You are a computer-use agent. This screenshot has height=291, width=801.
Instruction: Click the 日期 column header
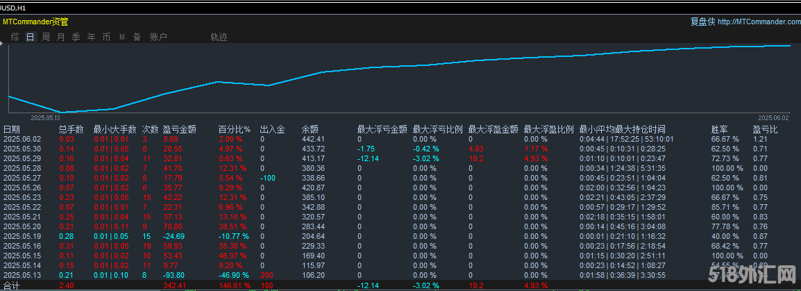12,129
